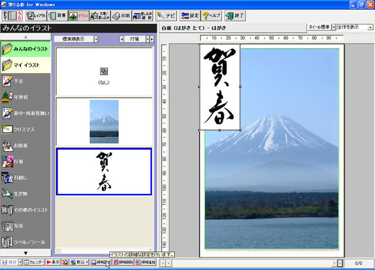Viewport: 375px width, 270px height.
Task: Open the 生き物 illustration category
Action: 26,194
